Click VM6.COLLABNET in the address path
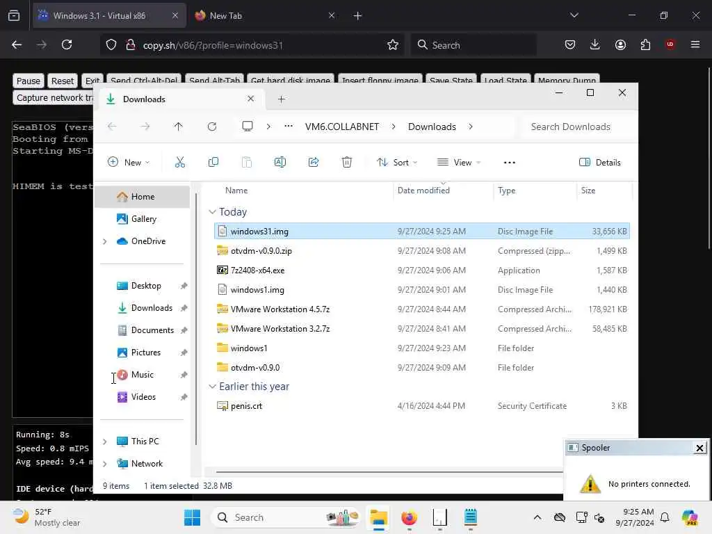The image size is (712, 534). [x=342, y=127]
